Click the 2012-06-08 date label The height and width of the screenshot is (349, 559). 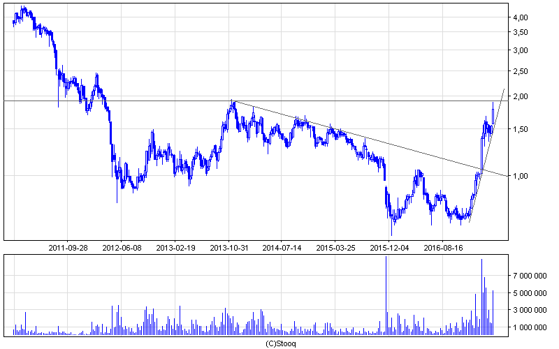pos(122,248)
